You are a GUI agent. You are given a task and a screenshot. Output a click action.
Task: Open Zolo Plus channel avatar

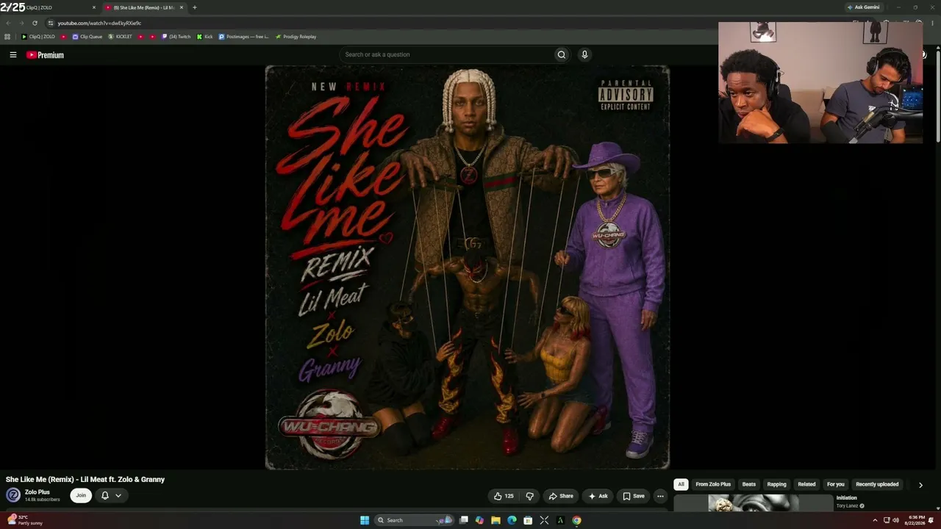[13, 495]
